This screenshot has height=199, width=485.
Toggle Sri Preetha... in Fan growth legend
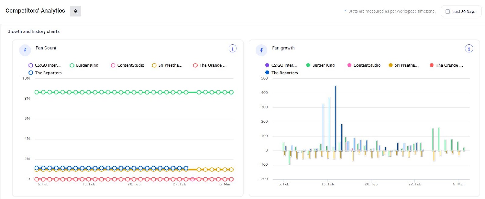click(x=403, y=65)
